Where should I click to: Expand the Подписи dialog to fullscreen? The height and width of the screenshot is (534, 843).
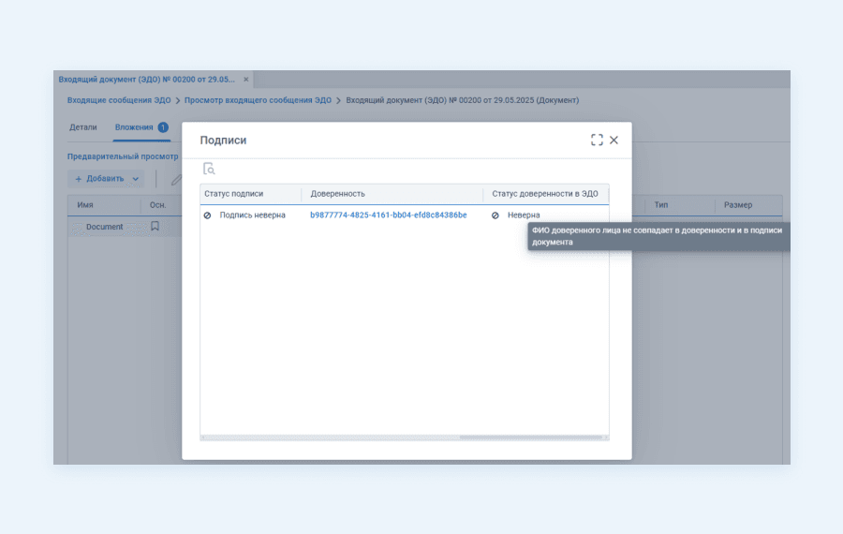[x=597, y=140]
